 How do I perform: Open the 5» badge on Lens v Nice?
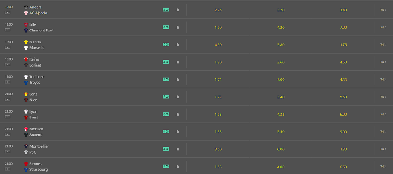(x=166, y=97)
